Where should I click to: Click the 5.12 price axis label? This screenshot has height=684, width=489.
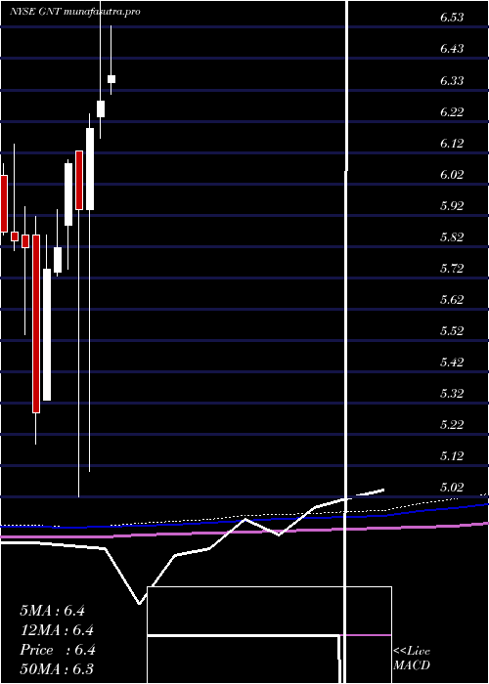click(x=452, y=456)
